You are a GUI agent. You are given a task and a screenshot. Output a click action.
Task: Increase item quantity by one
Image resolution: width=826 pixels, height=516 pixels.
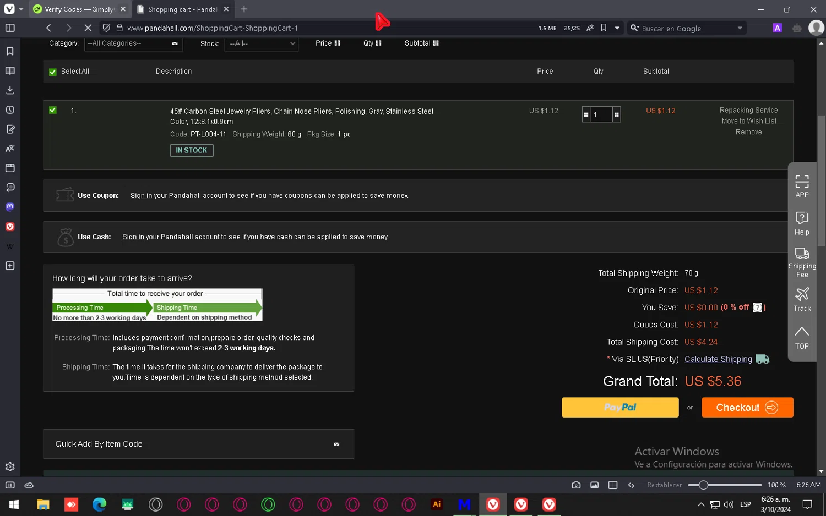(x=616, y=114)
